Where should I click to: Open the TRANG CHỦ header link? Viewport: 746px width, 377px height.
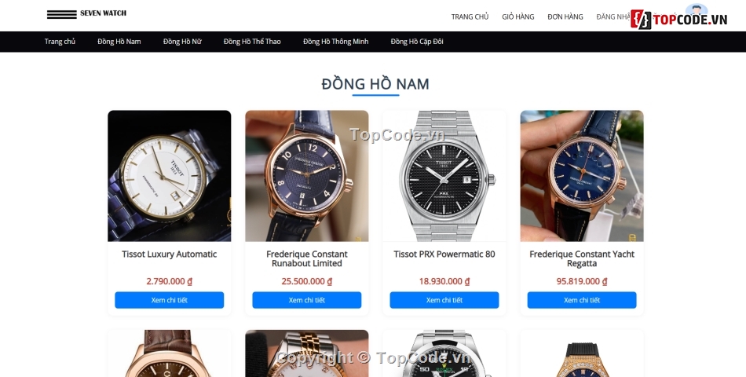[470, 16]
